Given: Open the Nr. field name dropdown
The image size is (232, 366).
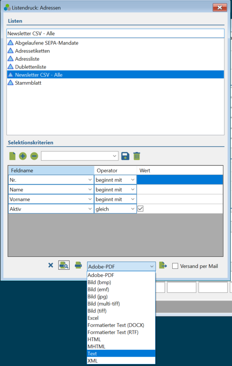Looking at the screenshot, I should click(x=51, y=180).
